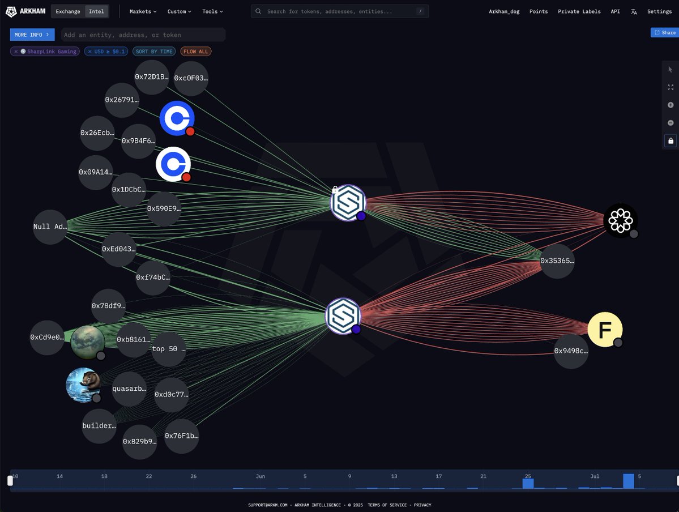Image resolution: width=679 pixels, height=512 pixels.
Task: Click the Jun 25 activity bar on timeline
Action: pyautogui.click(x=528, y=484)
